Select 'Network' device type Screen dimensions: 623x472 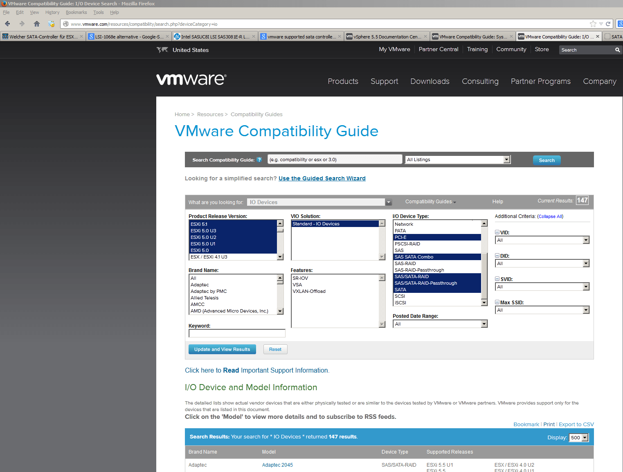[437, 224]
